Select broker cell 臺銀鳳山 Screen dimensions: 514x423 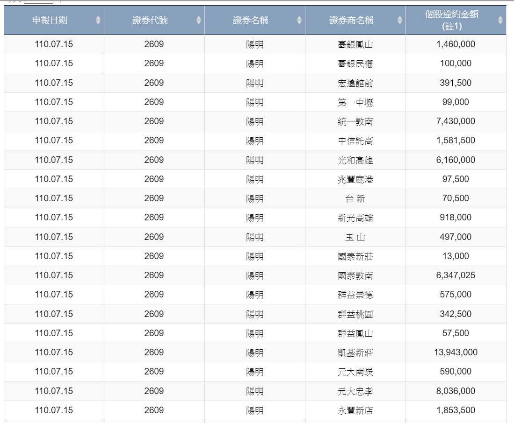[355, 44]
